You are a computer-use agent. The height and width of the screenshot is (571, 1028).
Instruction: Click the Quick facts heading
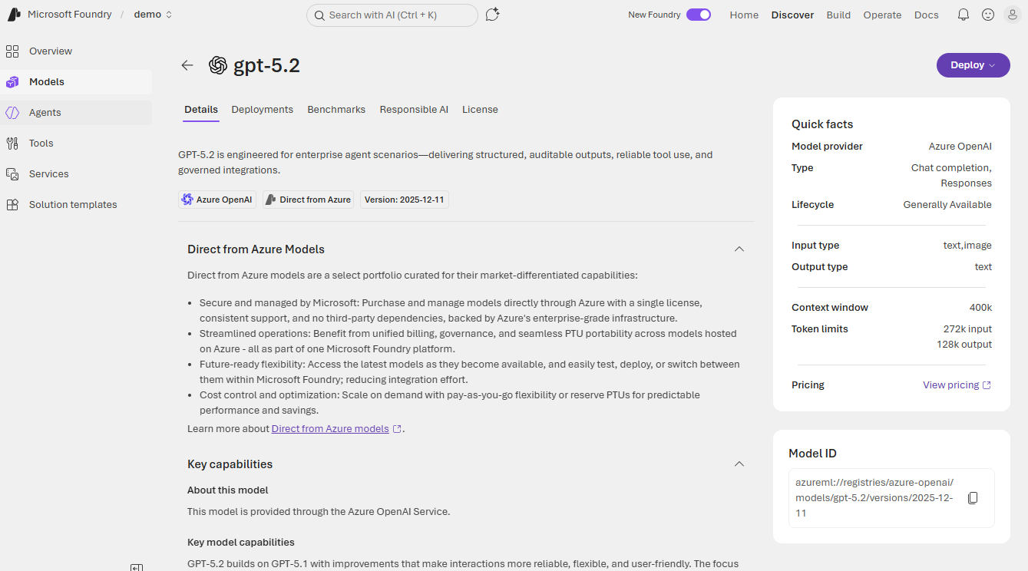[x=822, y=124]
